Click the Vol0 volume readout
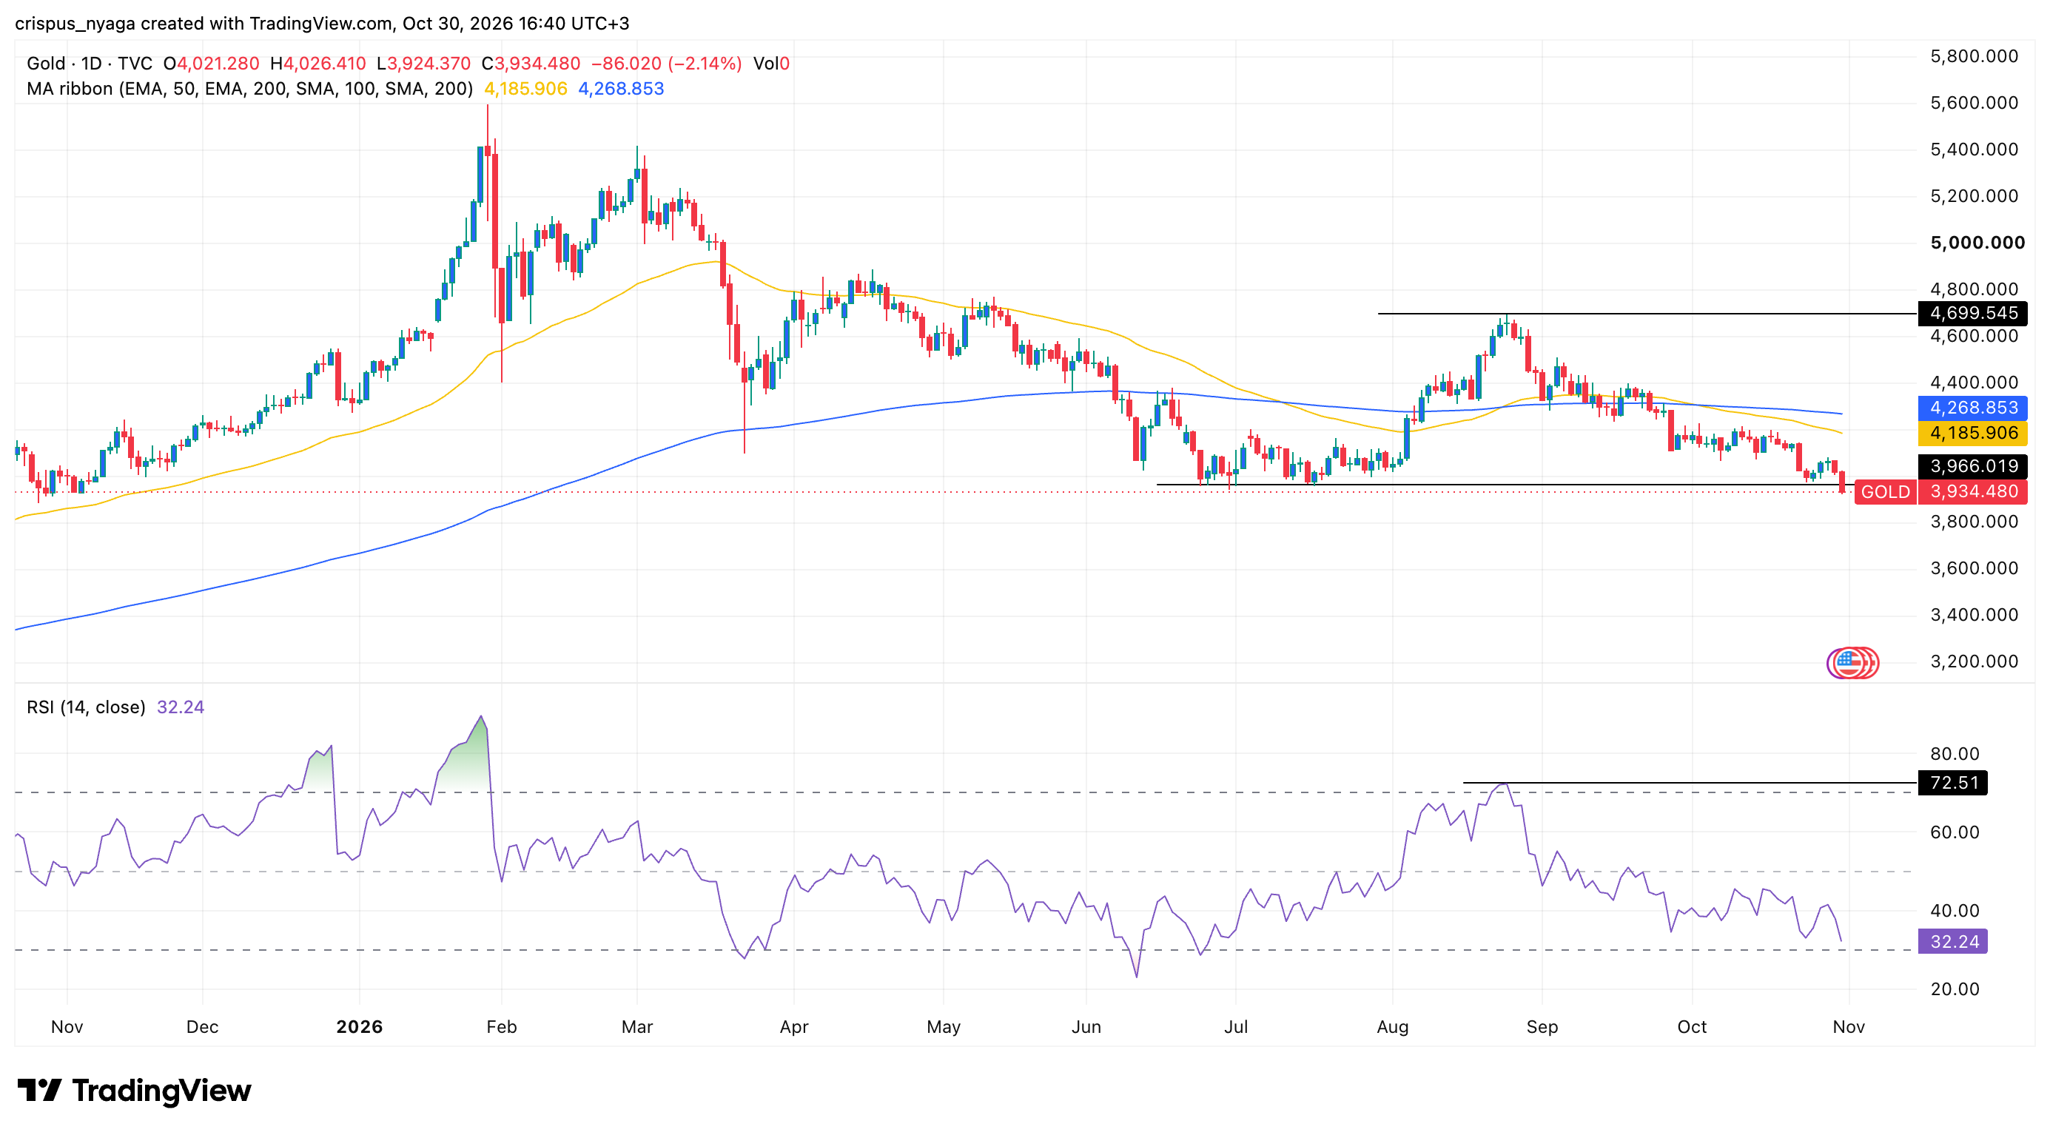The height and width of the screenshot is (1135, 2050). click(x=771, y=64)
